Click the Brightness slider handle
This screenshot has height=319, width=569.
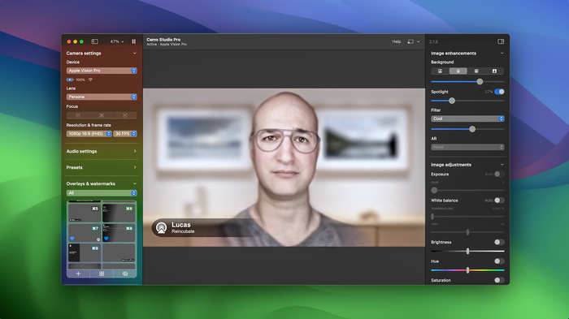[467, 251]
